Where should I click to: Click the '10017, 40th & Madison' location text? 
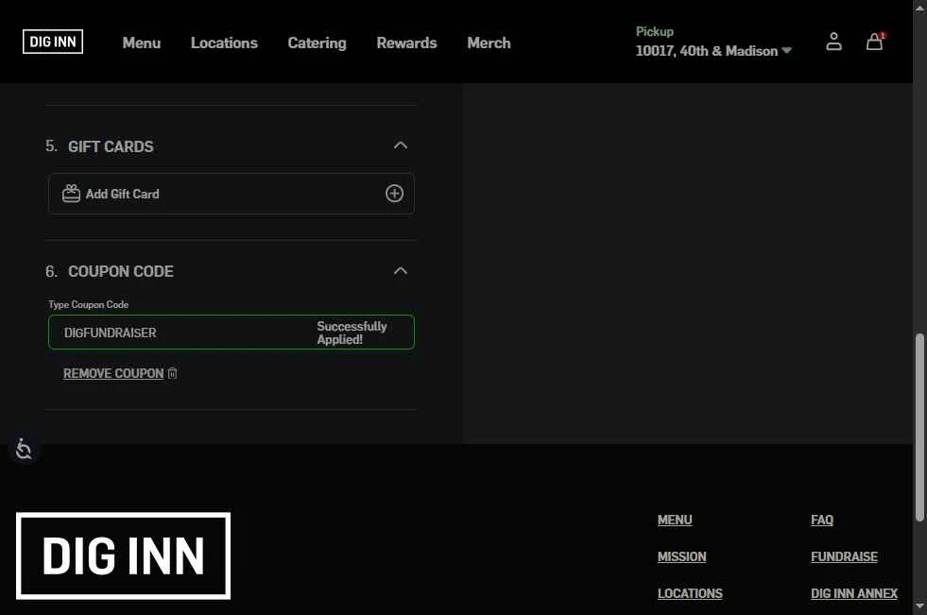pos(707,51)
